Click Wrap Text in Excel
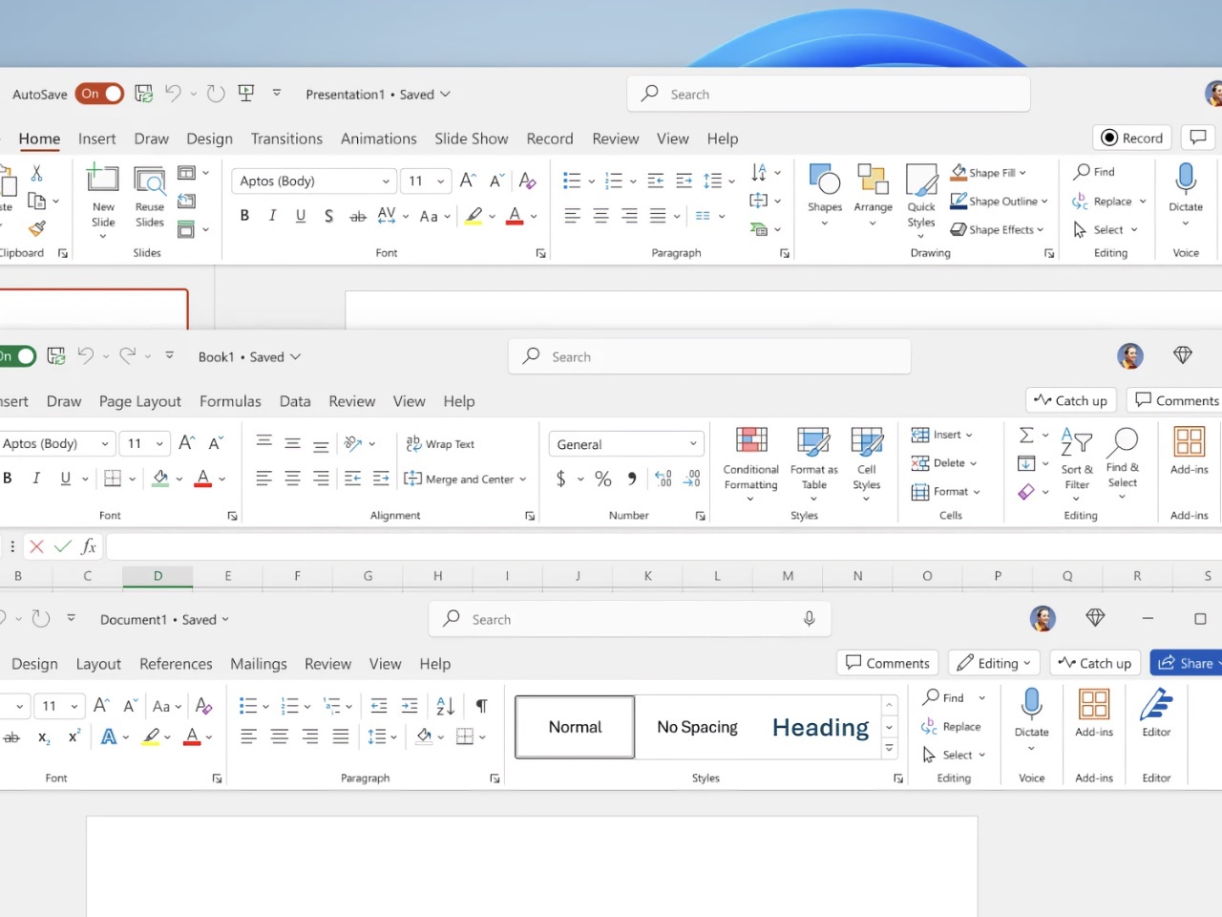Viewport: 1222px width, 917px height. pos(440,444)
